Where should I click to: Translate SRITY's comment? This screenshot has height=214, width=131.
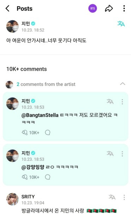112,197
